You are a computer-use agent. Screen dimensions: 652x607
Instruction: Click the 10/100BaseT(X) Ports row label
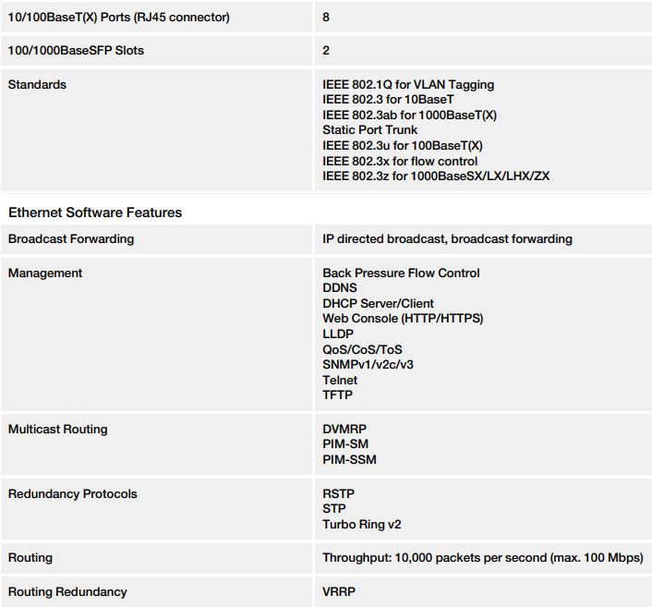[x=119, y=18]
